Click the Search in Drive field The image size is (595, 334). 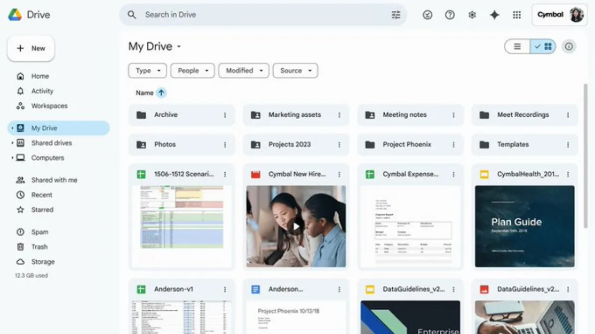tap(263, 15)
